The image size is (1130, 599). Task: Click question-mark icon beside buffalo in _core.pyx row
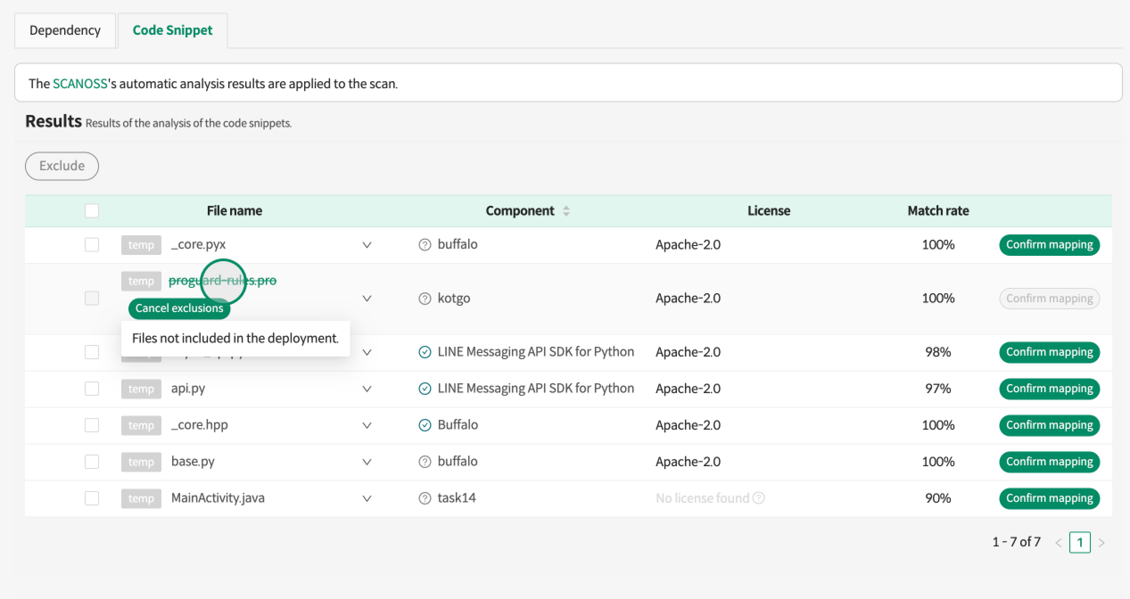coord(425,245)
